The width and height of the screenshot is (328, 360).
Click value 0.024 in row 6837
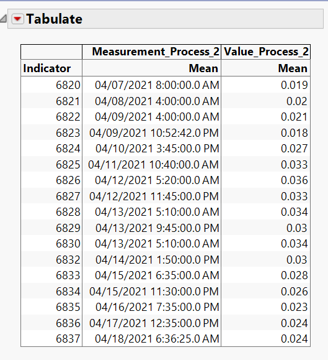pos(294,339)
